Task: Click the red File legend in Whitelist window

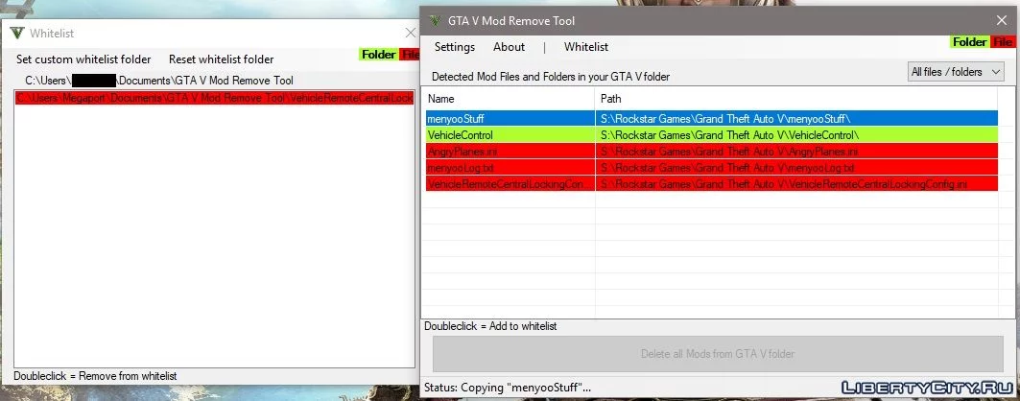Action: click(410, 55)
